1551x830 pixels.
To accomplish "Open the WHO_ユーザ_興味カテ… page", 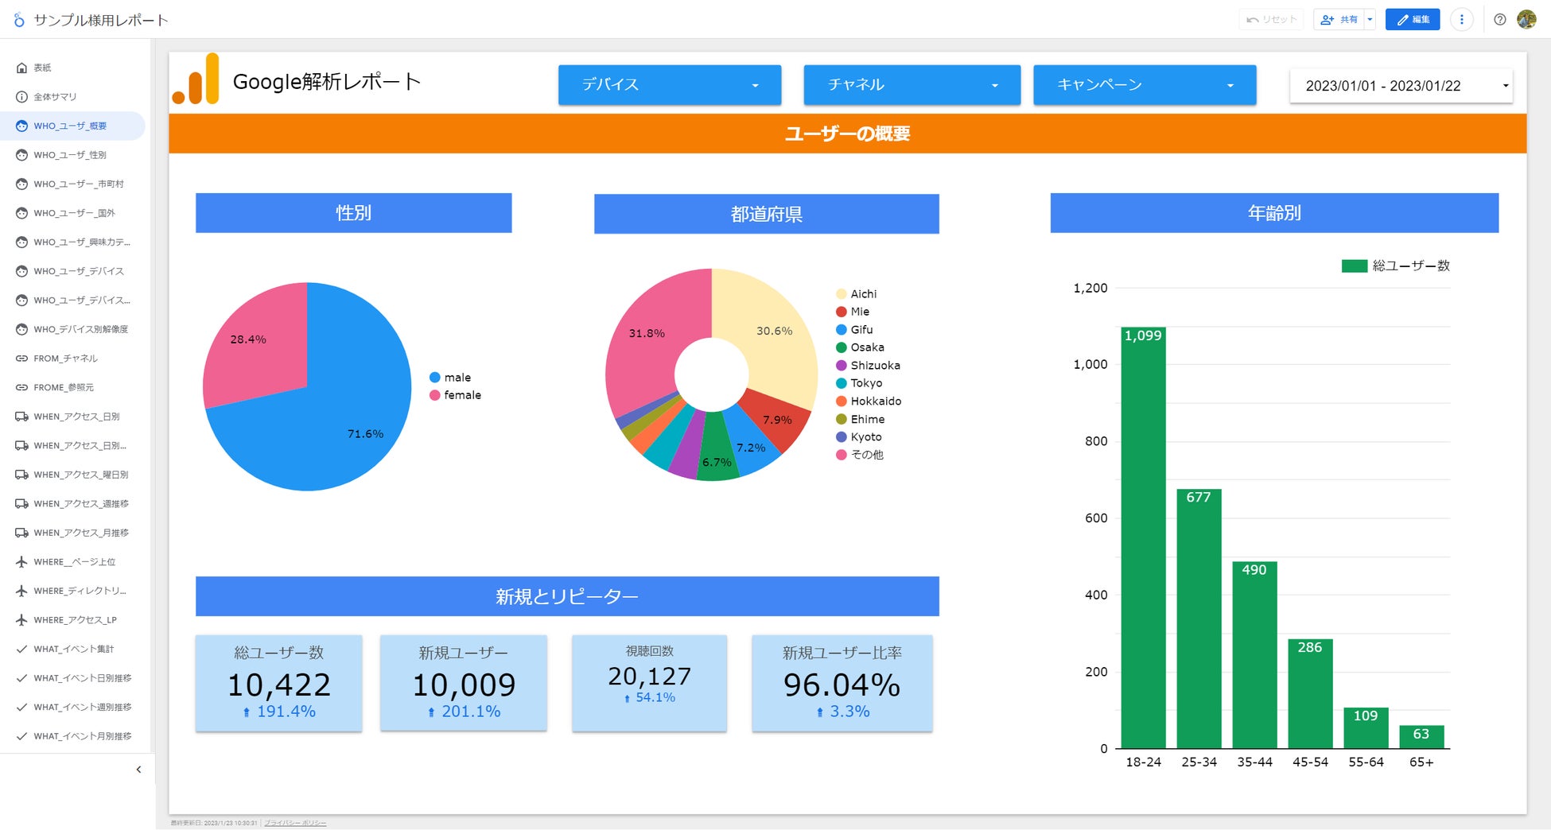I will point(73,242).
